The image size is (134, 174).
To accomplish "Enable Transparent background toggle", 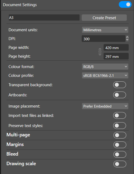I will coord(120,85).
